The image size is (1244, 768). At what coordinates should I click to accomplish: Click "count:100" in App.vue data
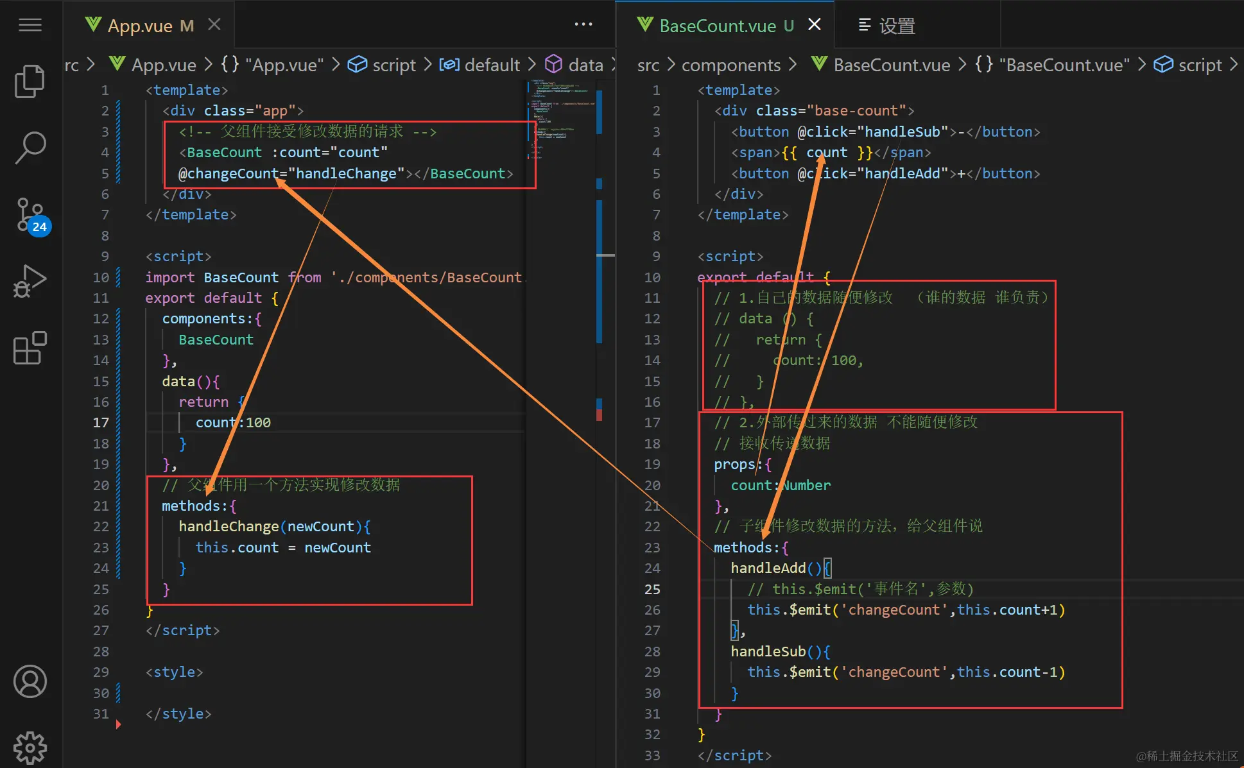233,422
